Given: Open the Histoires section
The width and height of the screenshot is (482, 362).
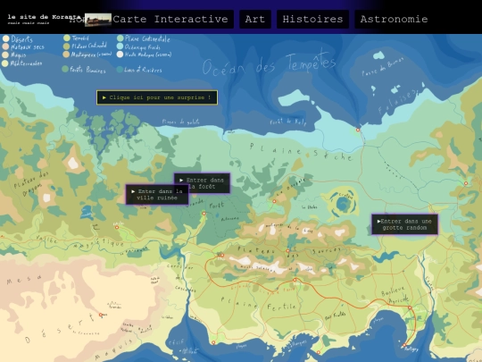Looking at the screenshot, I should [312, 19].
